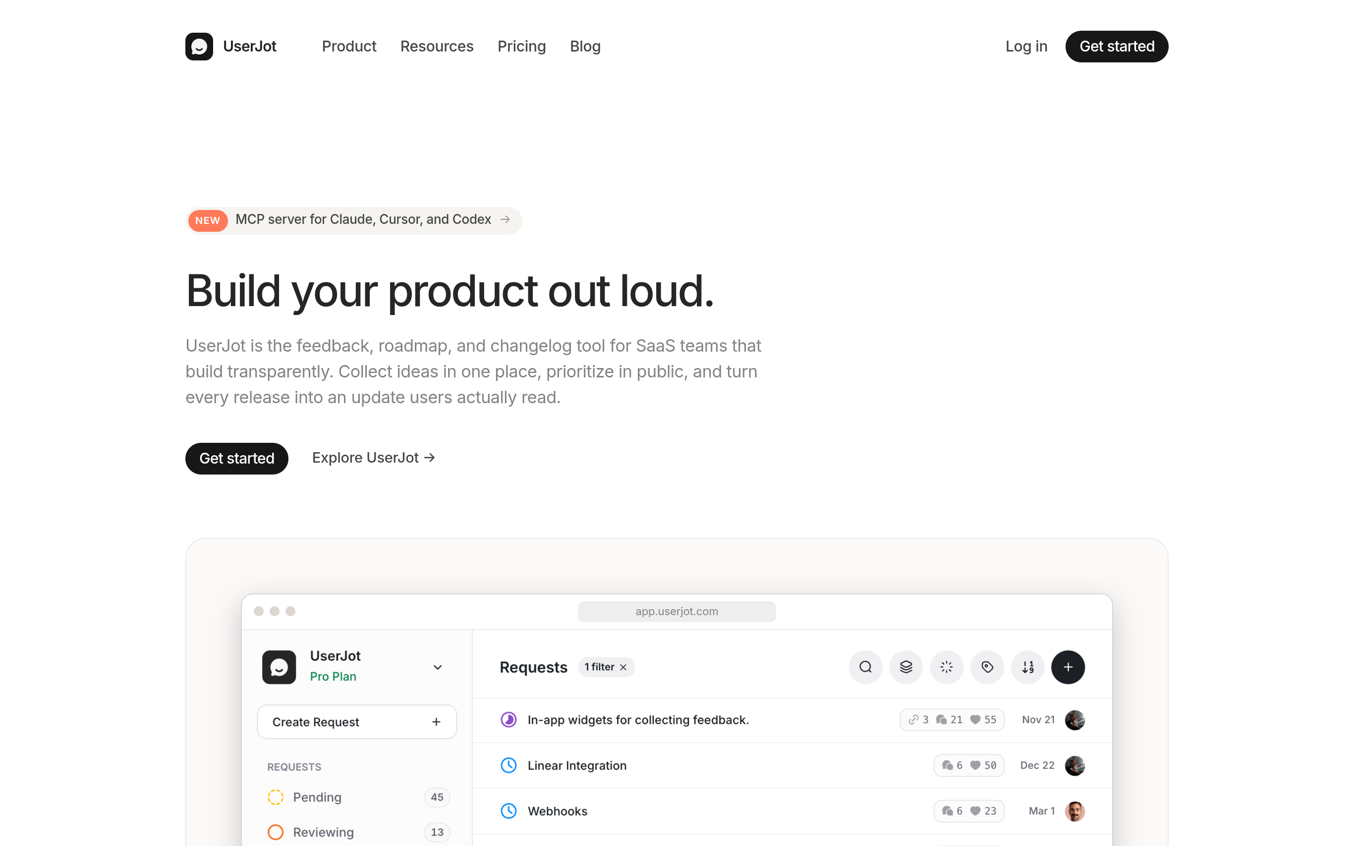Screen dimensions: 1354x846
Task: Click the votes heart icon on Webhooks row
Action: (x=975, y=811)
